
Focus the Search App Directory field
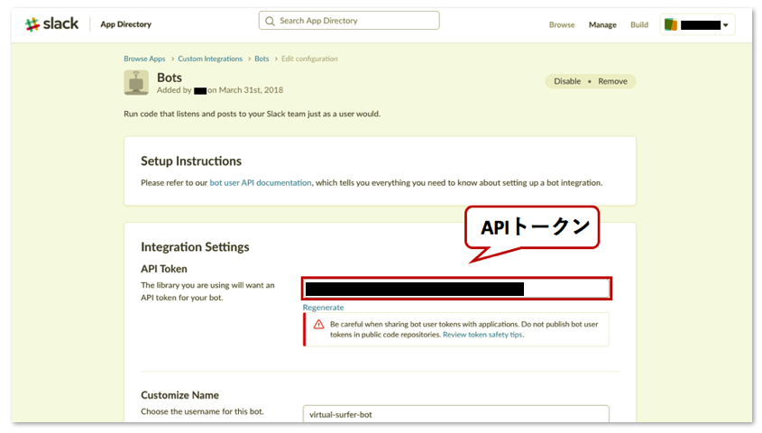pos(349,21)
